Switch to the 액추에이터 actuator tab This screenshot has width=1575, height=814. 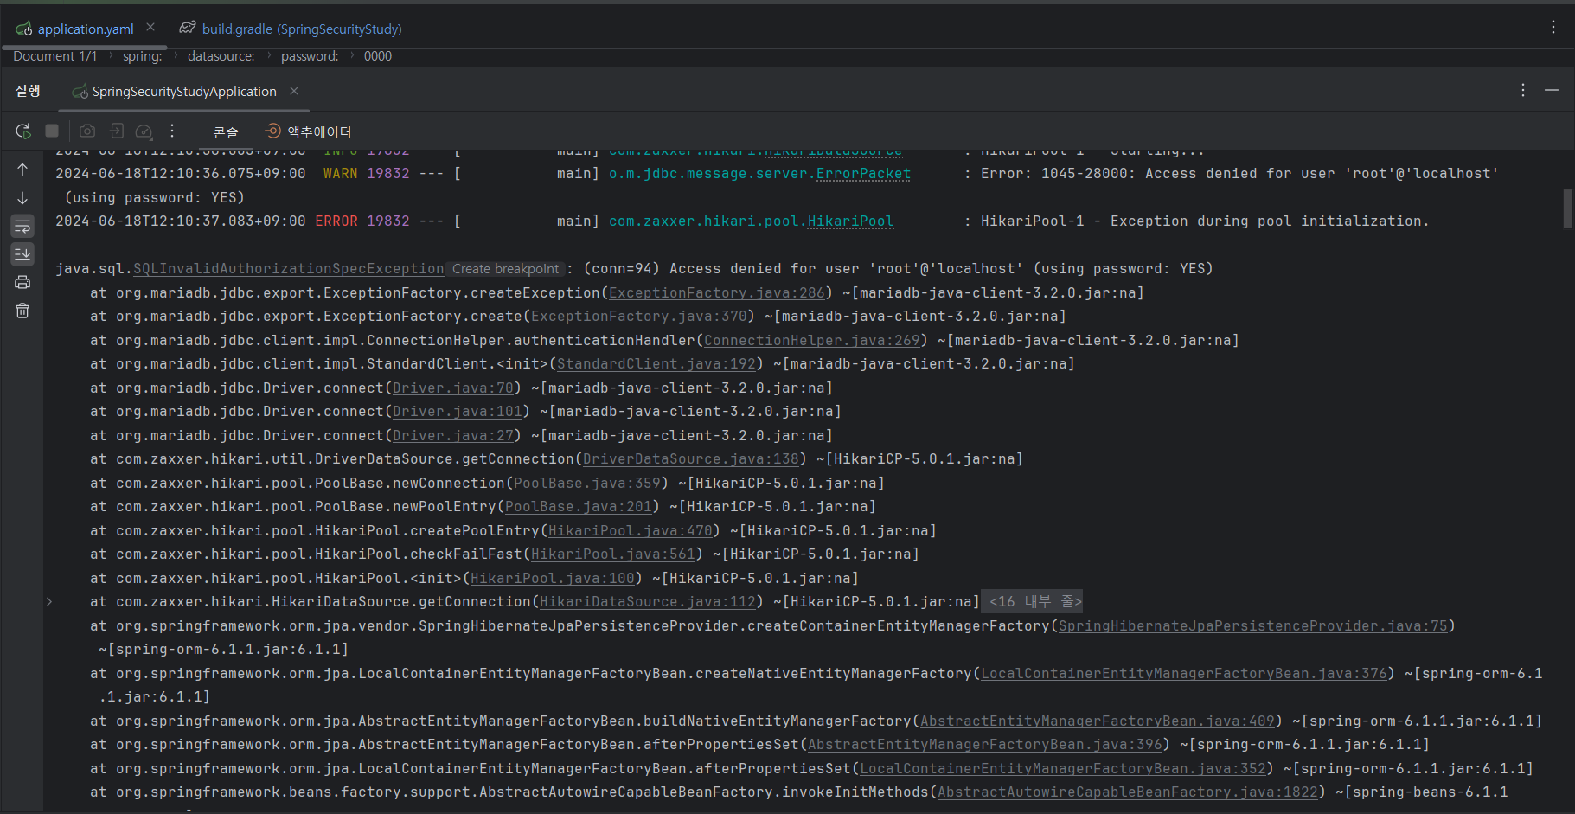pos(308,131)
